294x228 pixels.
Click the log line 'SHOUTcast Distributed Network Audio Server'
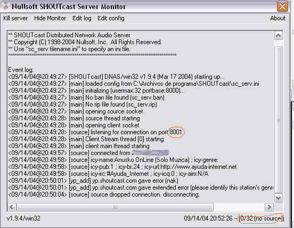click(69, 35)
